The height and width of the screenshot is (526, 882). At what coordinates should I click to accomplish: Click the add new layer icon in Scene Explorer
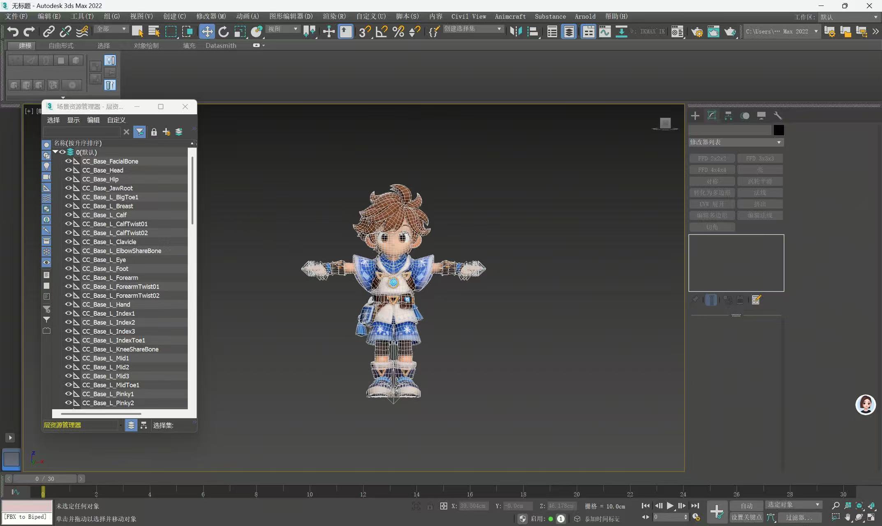[166, 132]
